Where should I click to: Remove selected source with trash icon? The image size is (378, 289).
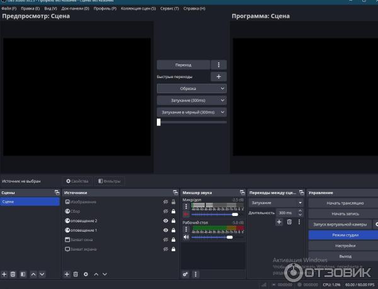point(76,274)
